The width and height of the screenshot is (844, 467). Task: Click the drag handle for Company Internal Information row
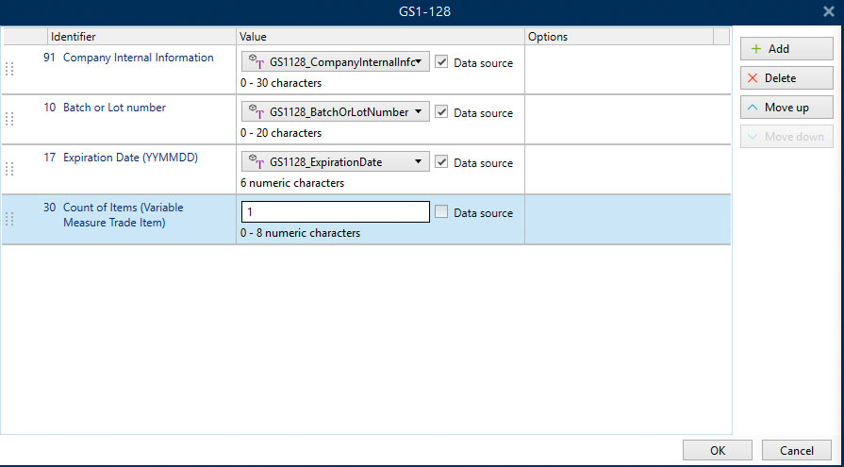[x=10, y=69]
